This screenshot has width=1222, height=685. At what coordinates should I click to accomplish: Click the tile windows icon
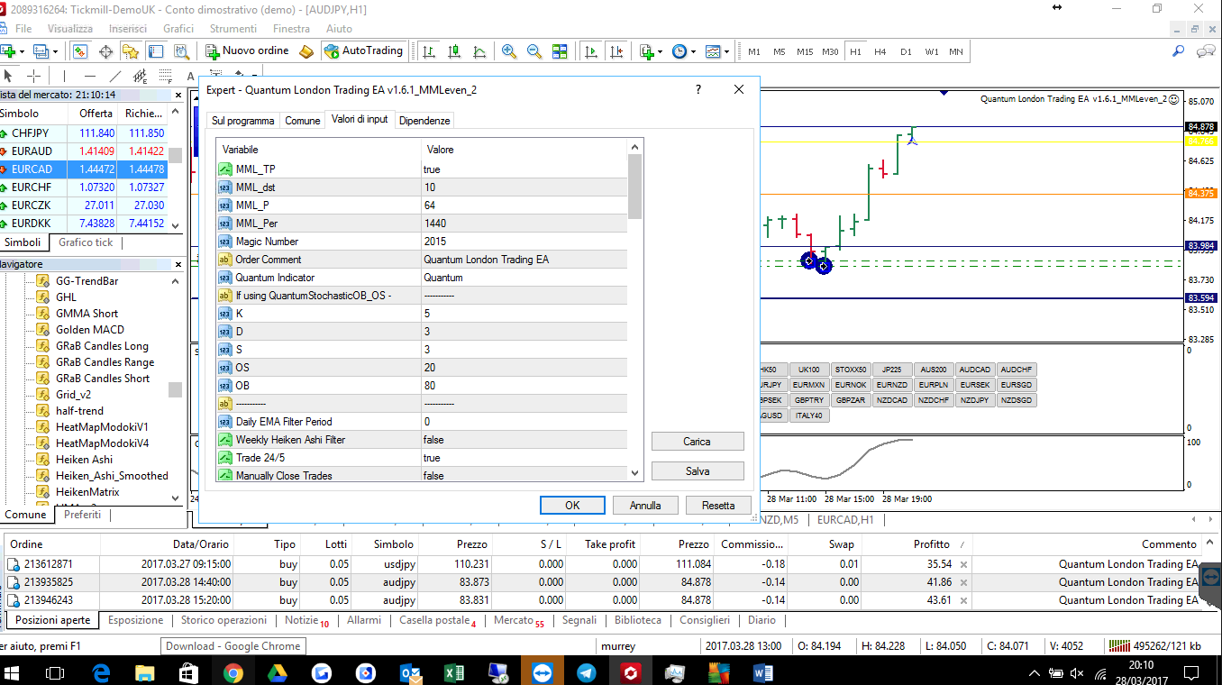558,50
